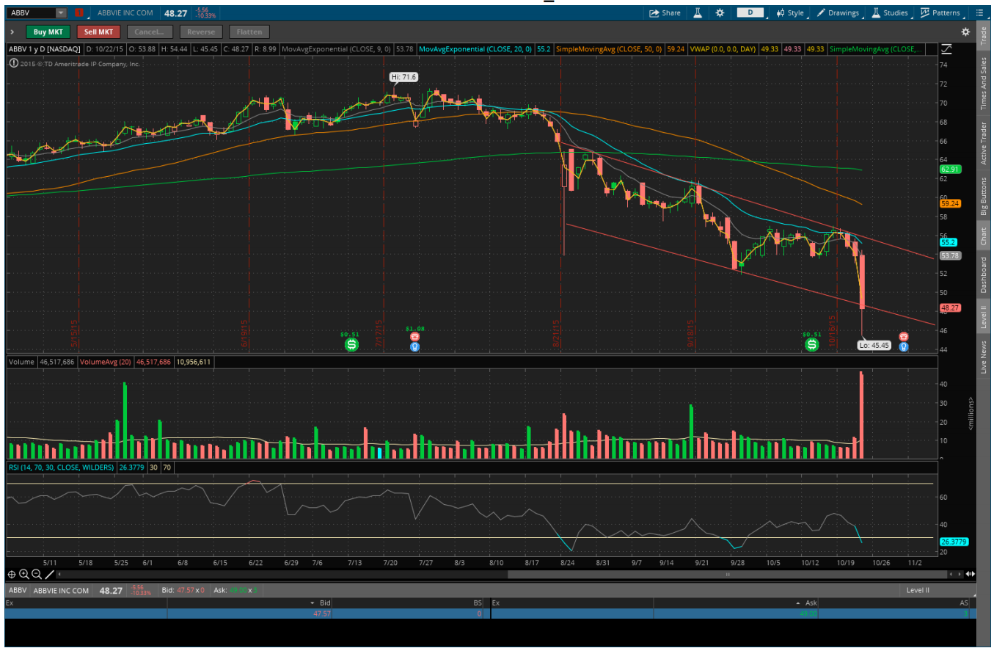Image resolution: width=994 pixels, height=648 pixels.
Task: Select the 47.57 bid row
Action: pyautogui.click(x=249, y=613)
